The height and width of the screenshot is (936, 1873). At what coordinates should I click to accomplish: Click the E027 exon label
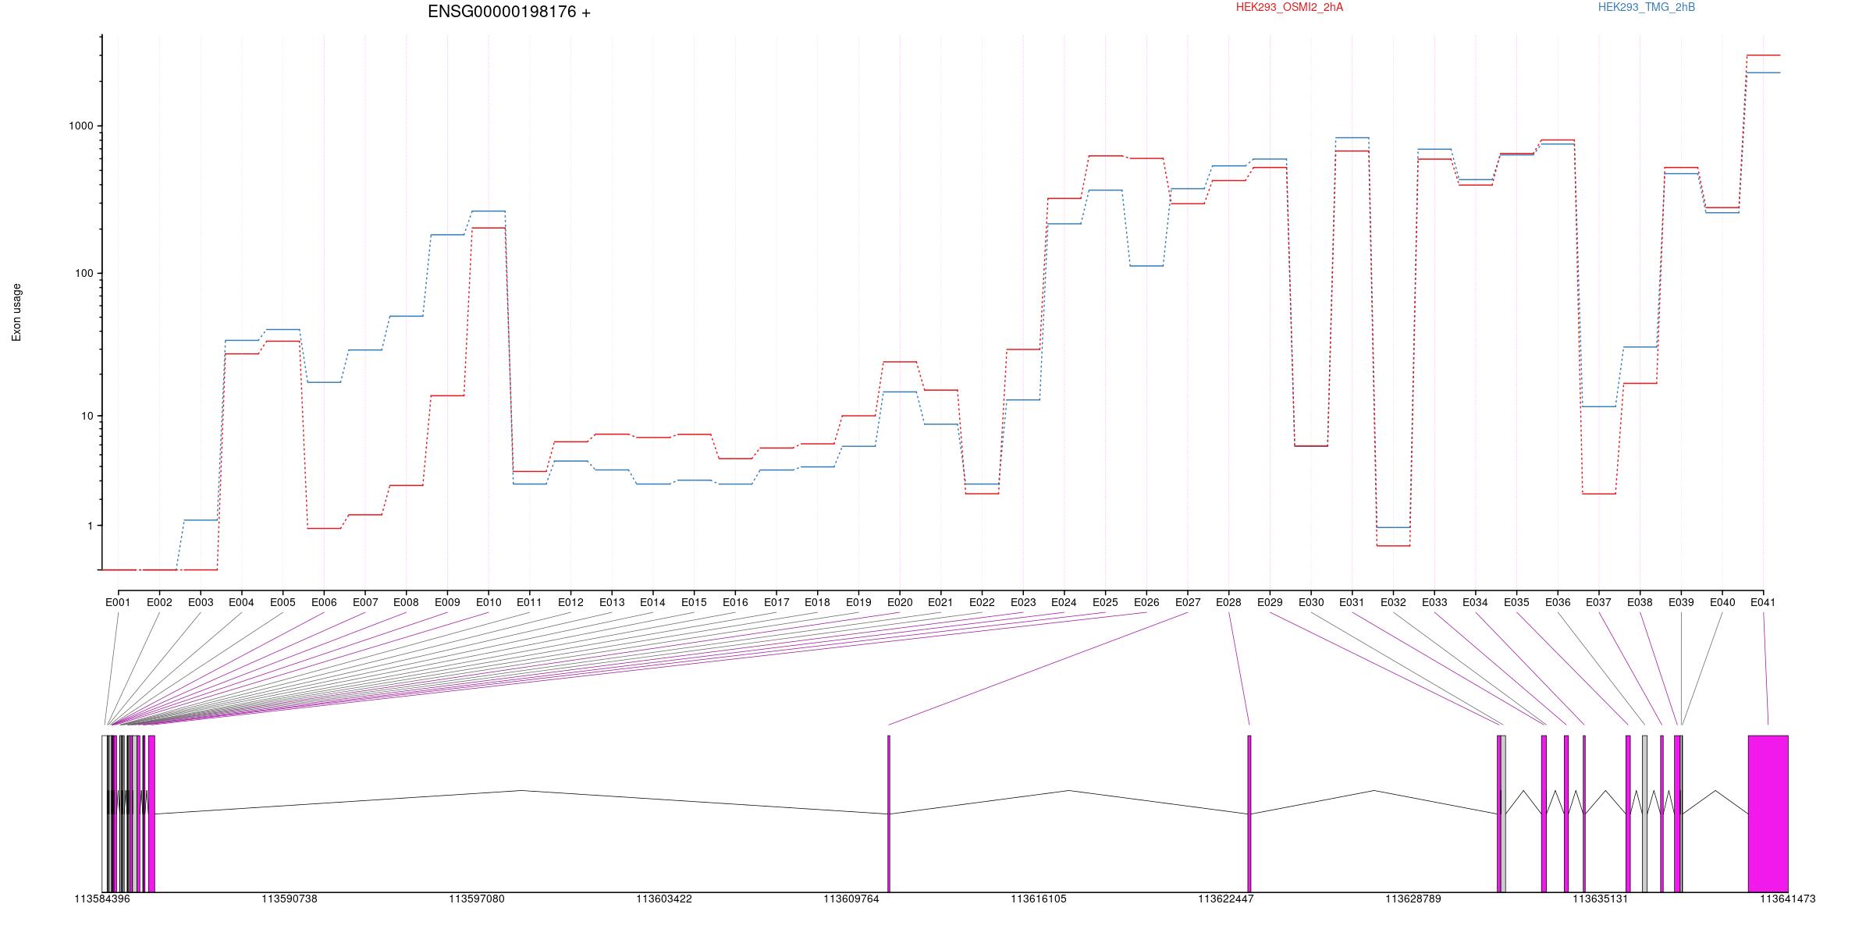coord(1188,602)
